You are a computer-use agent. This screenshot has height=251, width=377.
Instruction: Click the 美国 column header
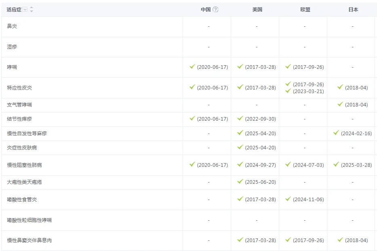coord(257,10)
